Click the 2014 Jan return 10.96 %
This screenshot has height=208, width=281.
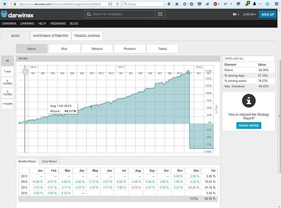(37, 181)
